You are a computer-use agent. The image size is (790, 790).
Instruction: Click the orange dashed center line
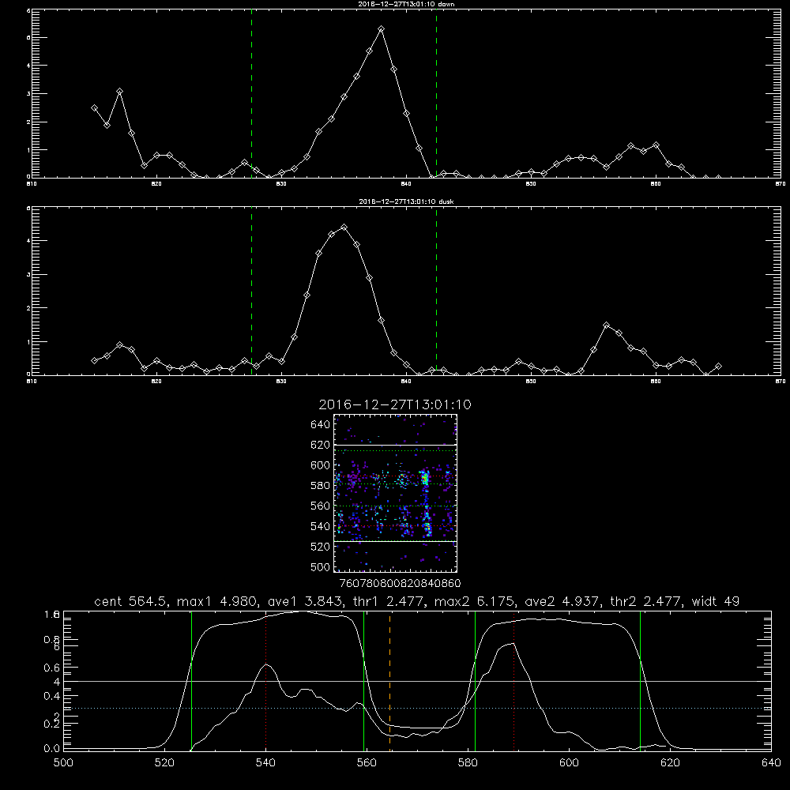tap(389, 680)
